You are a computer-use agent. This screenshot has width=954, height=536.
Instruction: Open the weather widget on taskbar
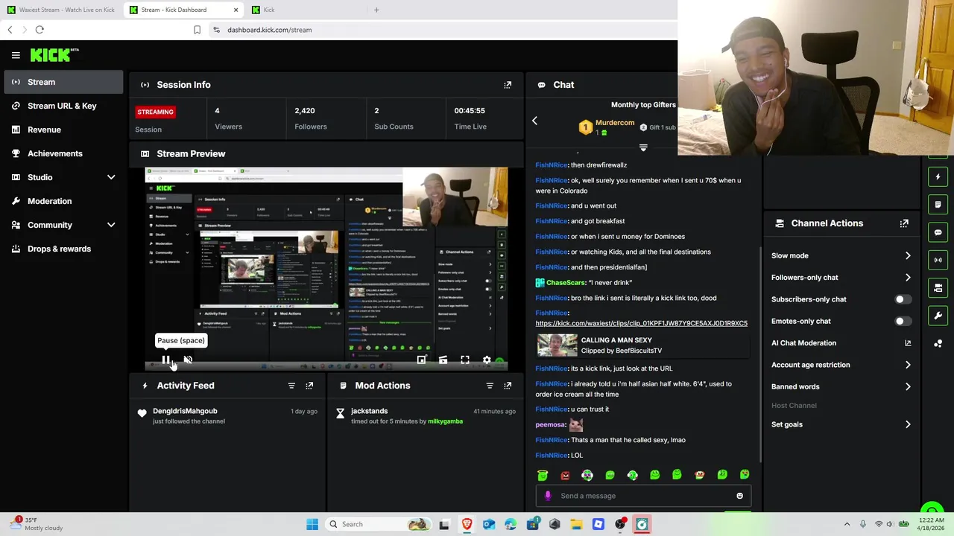[36, 524]
